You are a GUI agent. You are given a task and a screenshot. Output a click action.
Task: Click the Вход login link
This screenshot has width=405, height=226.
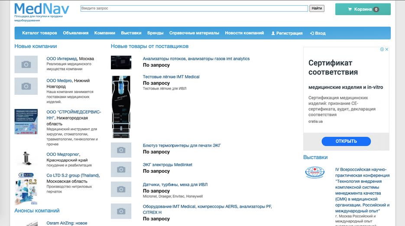coord(318,33)
